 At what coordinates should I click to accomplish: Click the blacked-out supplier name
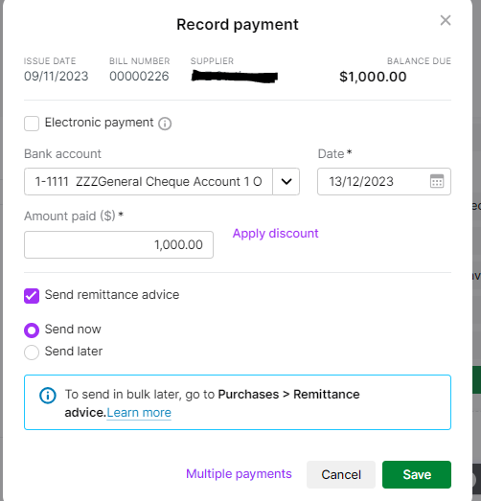(x=234, y=77)
